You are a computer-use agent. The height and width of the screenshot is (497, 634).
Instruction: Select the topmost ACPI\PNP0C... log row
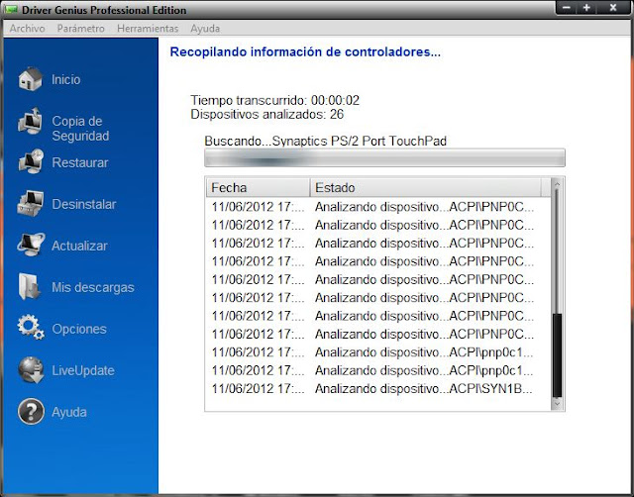(x=378, y=207)
